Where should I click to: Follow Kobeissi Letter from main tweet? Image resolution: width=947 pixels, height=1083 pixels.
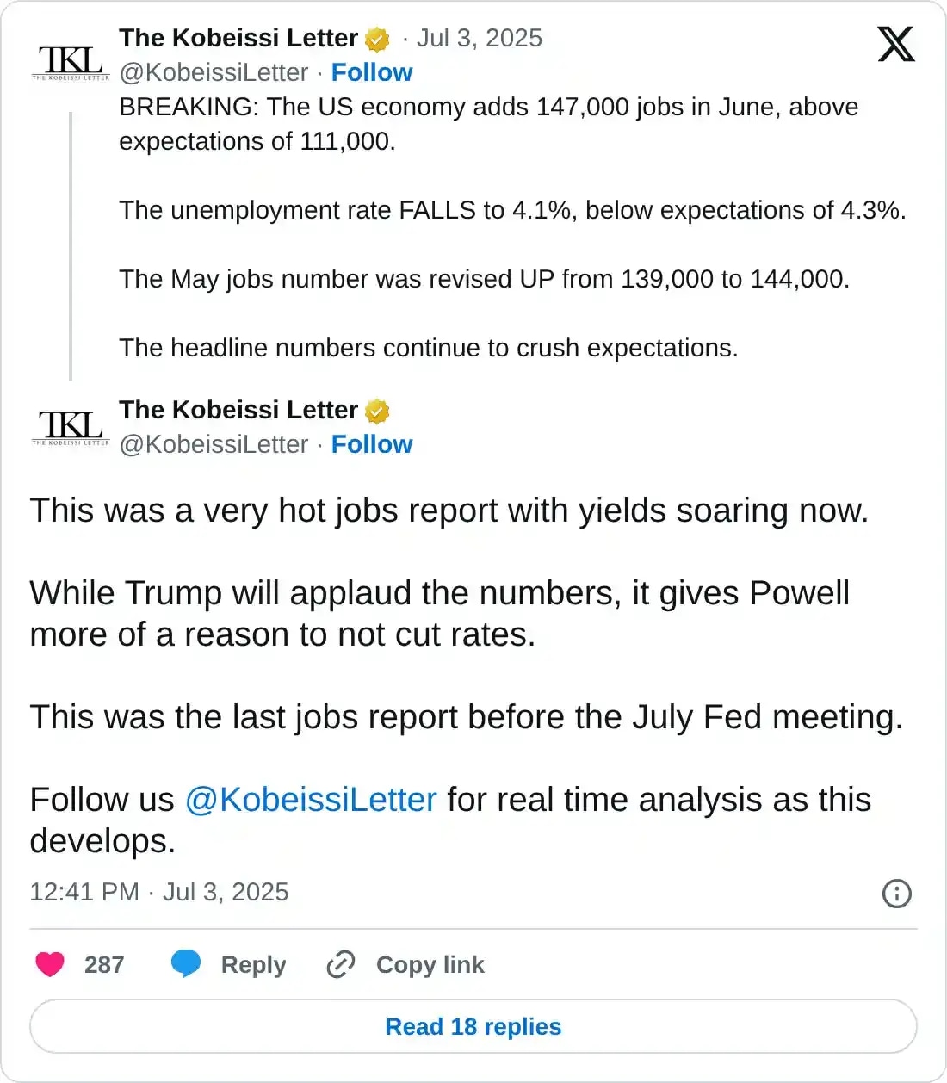pyautogui.click(x=372, y=444)
